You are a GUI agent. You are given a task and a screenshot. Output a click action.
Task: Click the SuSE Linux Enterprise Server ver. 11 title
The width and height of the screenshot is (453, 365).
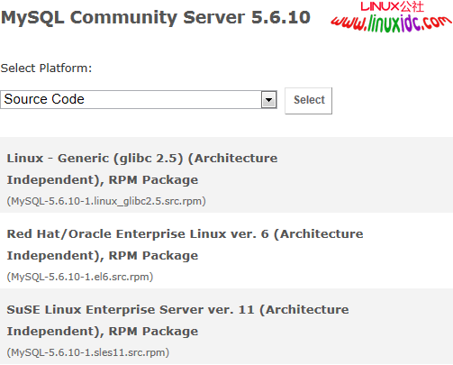click(177, 320)
